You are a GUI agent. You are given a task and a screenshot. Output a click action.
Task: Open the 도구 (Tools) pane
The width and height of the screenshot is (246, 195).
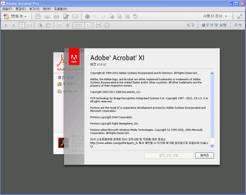[191, 25]
